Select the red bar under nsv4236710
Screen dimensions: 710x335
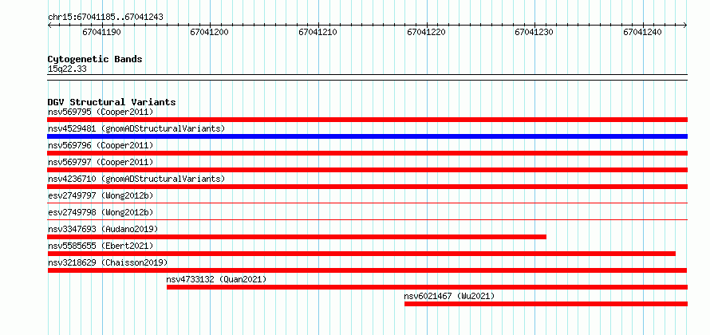pyautogui.click(x=367, y=187)
